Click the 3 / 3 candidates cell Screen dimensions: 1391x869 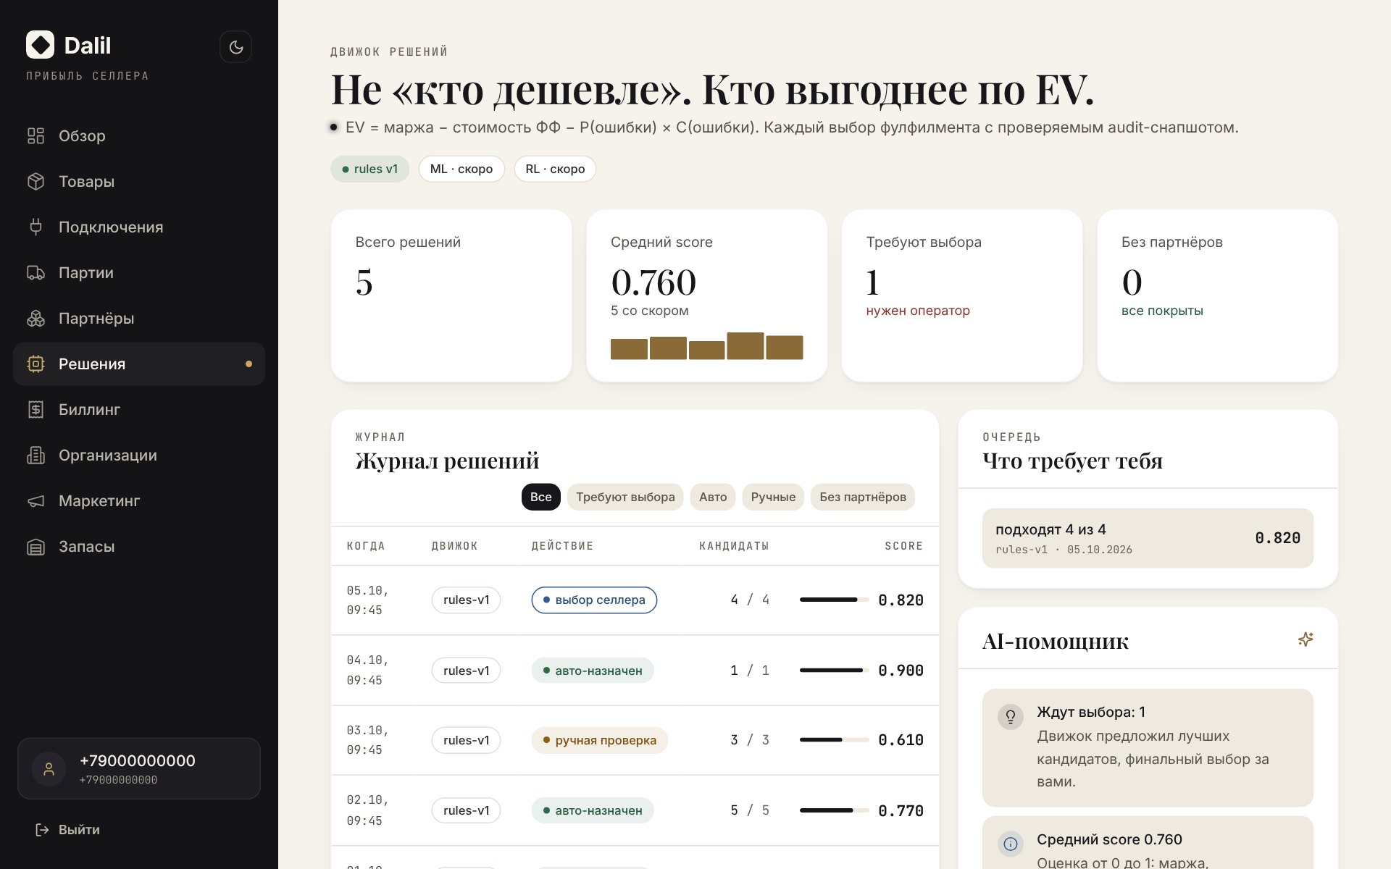tap(750, 740)
